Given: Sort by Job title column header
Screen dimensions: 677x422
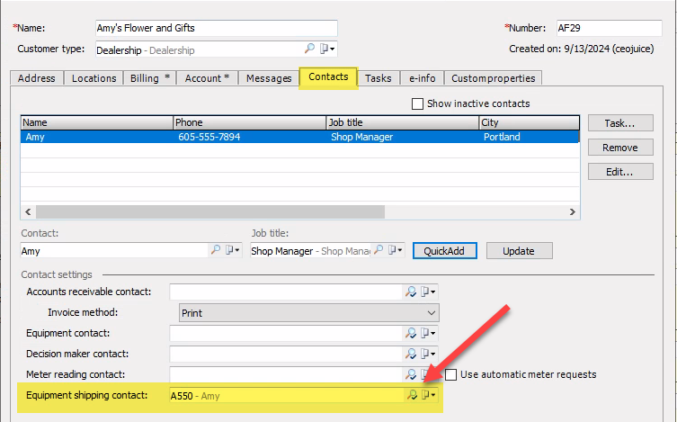Looking at the screenshot, I should click(403, 122).
